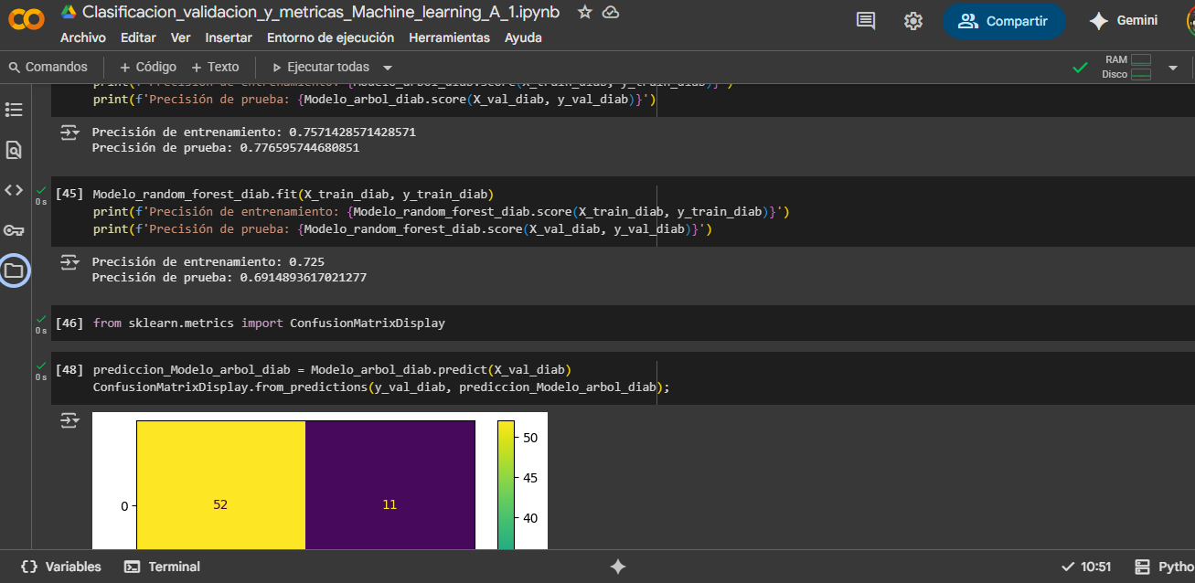Image resolution: width=1195 pixels, height=583 pixels.
Task: Click the Python runtime indicator in status bar
Action: click(1164, 567)
